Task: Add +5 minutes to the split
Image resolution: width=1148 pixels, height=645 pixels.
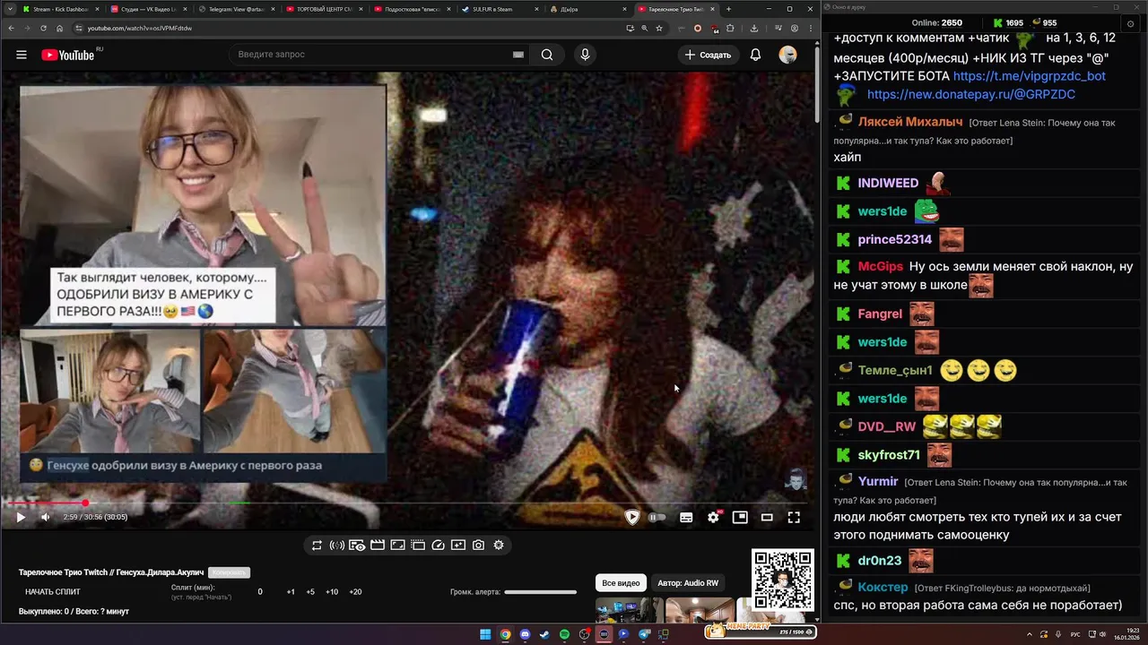Action: point(310,592)
